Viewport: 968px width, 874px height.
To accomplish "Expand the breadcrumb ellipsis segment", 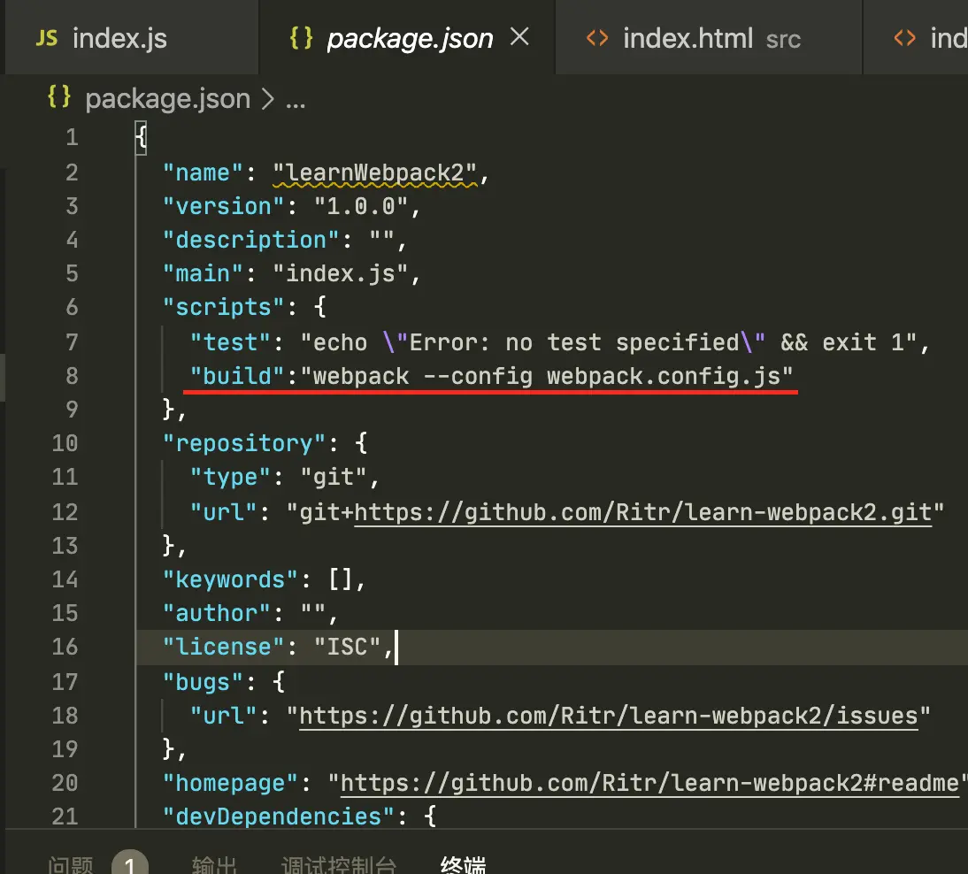I will coord(296,101).
